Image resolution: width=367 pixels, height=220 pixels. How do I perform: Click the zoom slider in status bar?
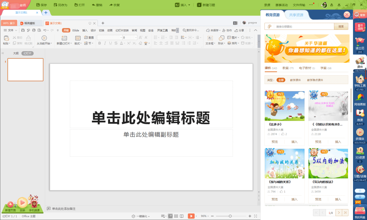[230, 216]
